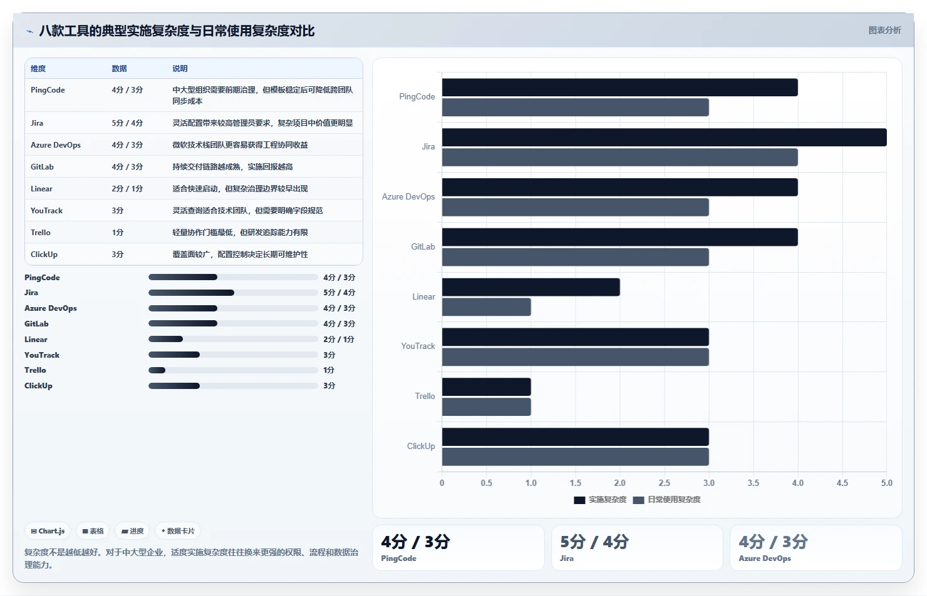Viewport: 927px width, 596px height.
Task: Click the Linear progress bar
Action: [233, 339]
